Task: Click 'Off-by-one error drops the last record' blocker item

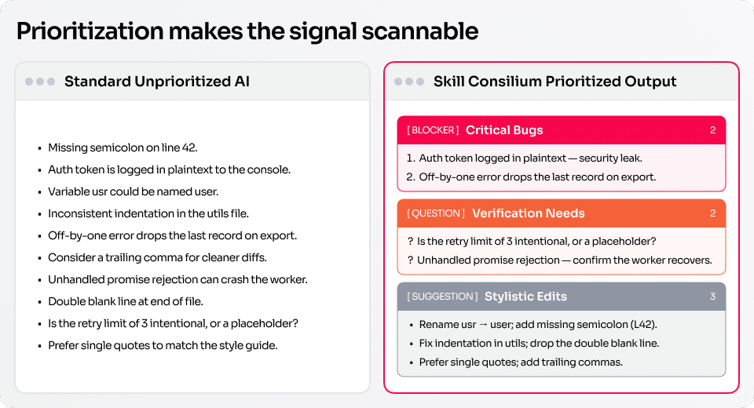Action: point(537,177)
